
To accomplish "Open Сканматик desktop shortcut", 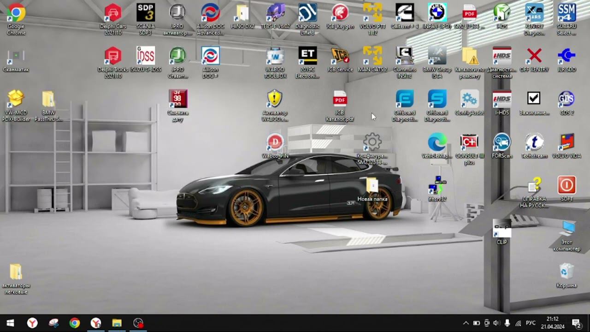I will [16, 60].
